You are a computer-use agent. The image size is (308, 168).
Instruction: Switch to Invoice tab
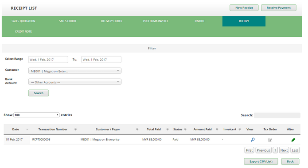(200, 21)
